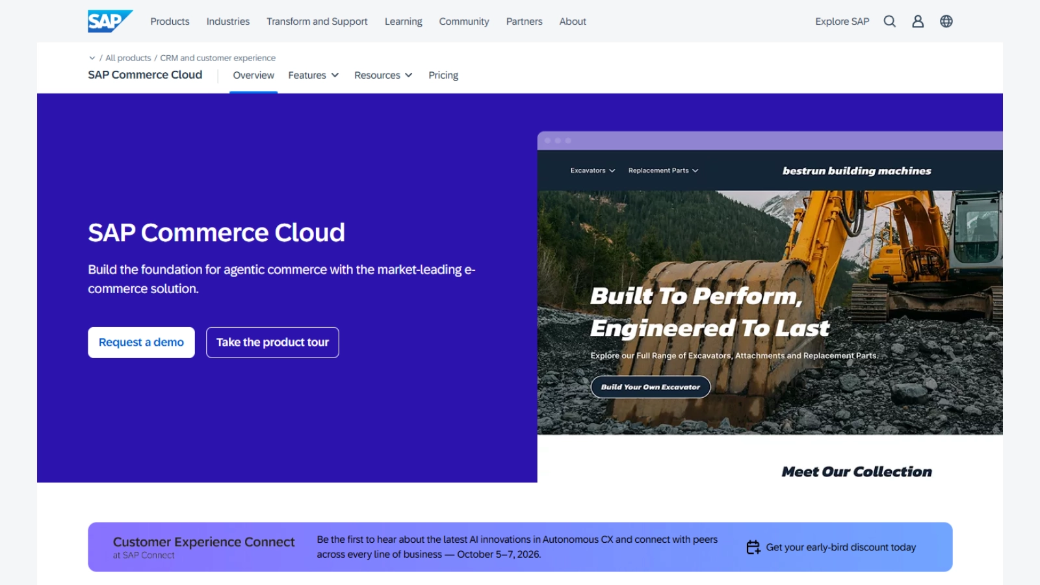Click Explore SAP

pyautogui.click(x=842, y=21)
